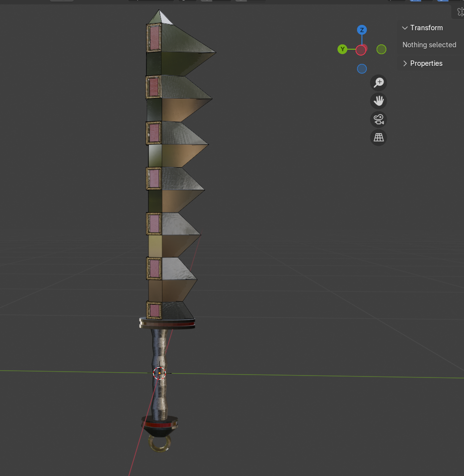
Task: Click the zoom magnifier viewport icon
Action: coord(379,82)
